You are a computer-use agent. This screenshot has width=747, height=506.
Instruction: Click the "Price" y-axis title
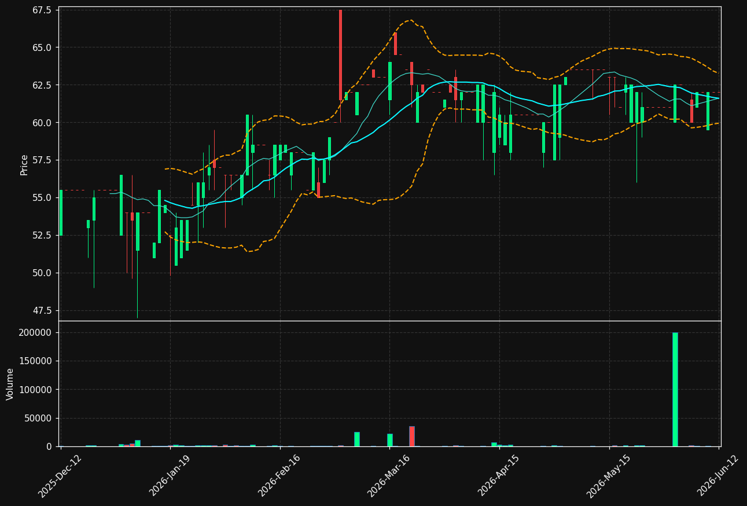[24, 164]
